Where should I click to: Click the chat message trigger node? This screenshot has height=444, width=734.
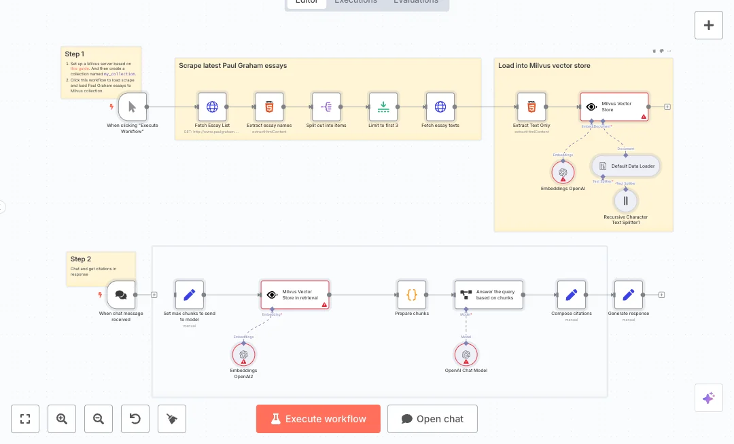pyautogui.click(x=121, y=295)
